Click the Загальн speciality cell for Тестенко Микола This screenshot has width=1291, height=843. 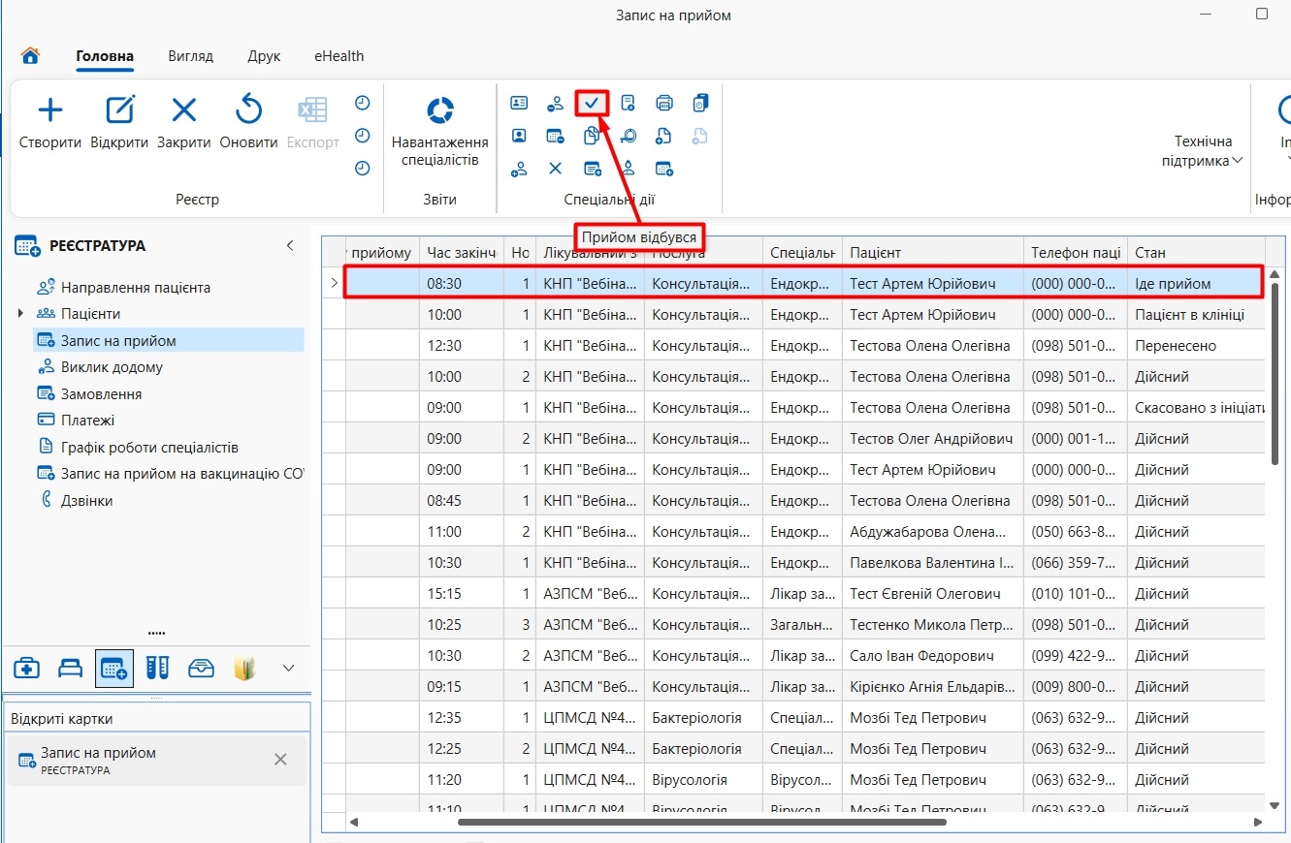coord(802,625)
